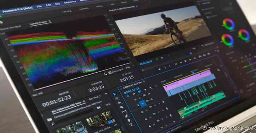Viewport: 256px width, 133px height.
Task: Enable voice-over record on the third audio track
Action: [171, 115]
